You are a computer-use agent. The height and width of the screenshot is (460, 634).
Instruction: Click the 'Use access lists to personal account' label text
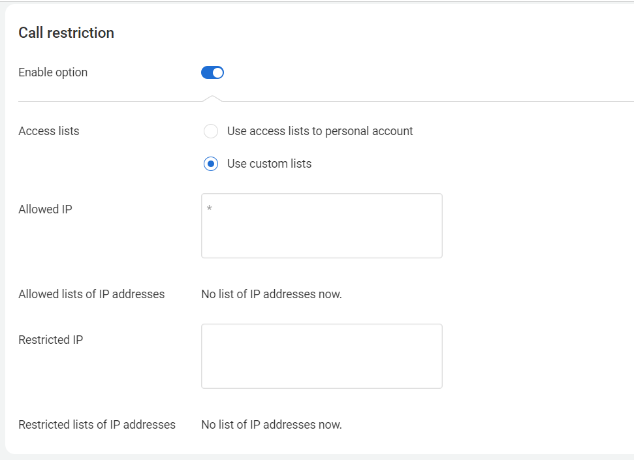[320, 131]
